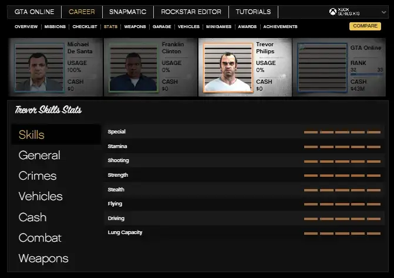Open the Tutorials tab

(x=253, y=12)
